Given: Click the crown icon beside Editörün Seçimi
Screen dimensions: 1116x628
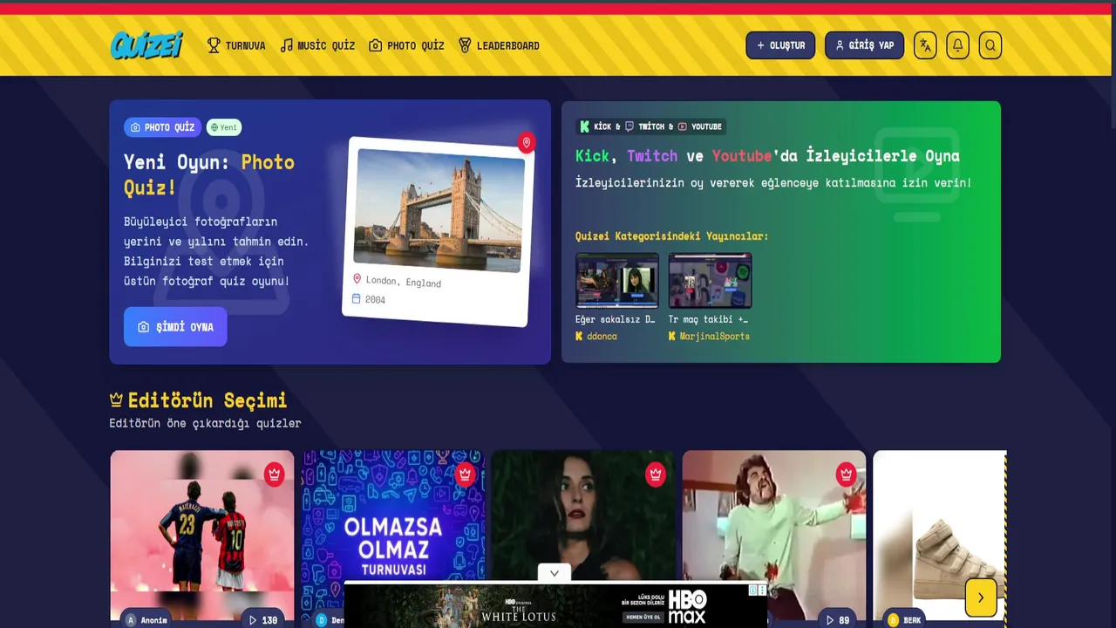Looking at the screenshot, I should 116,400.
